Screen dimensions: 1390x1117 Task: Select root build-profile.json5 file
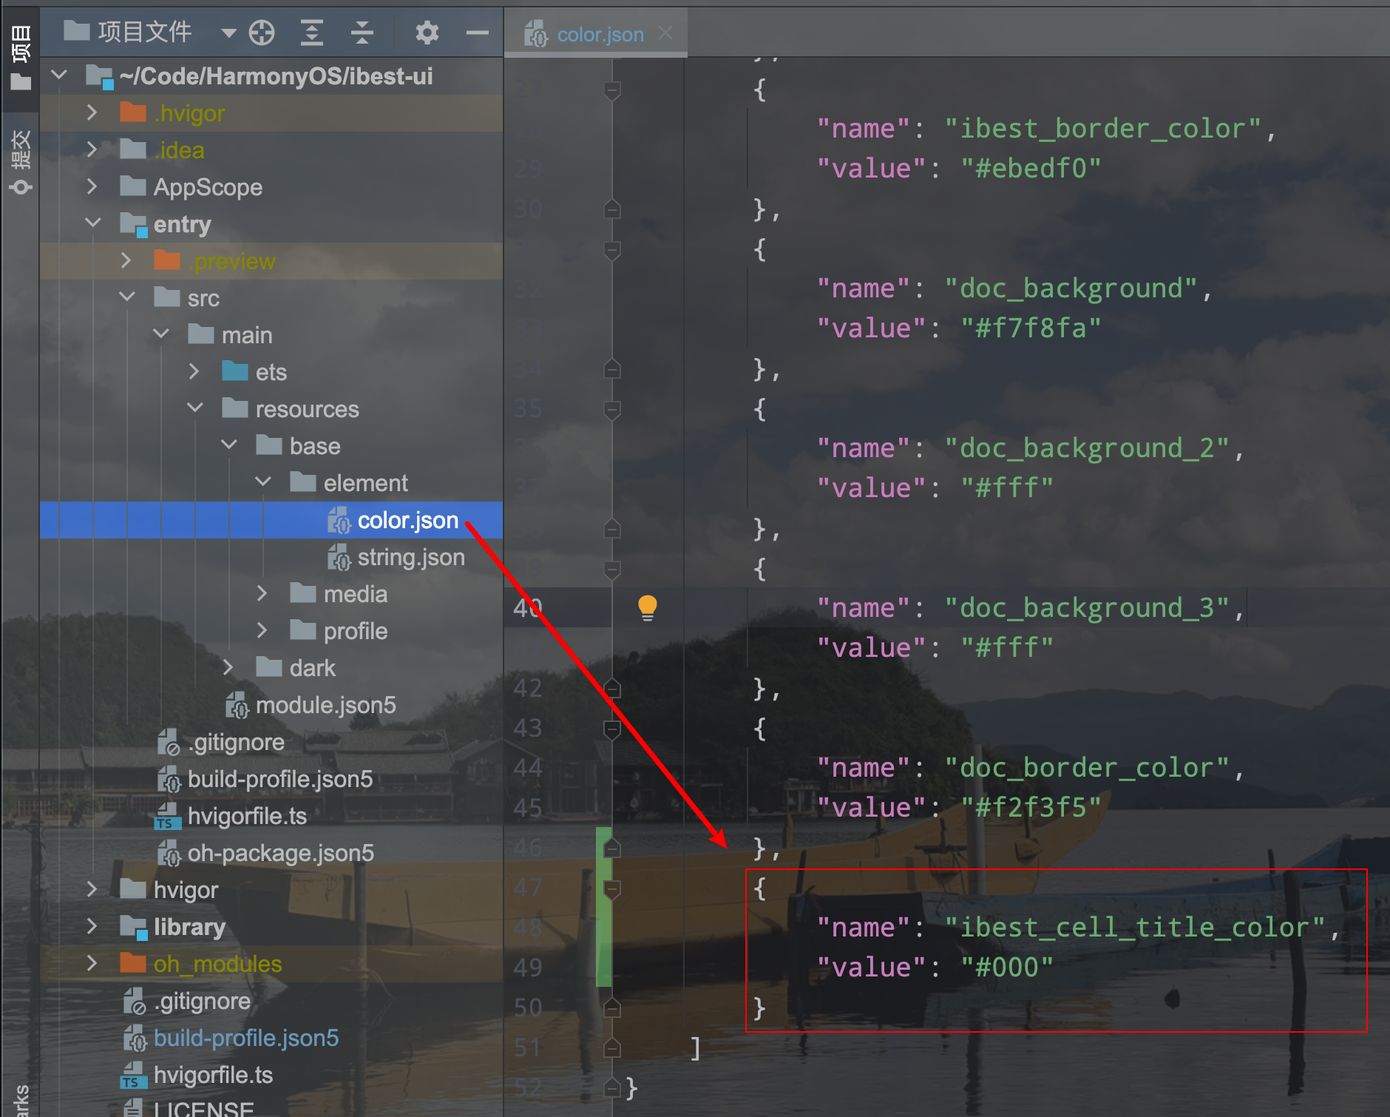click(246, 1038)
